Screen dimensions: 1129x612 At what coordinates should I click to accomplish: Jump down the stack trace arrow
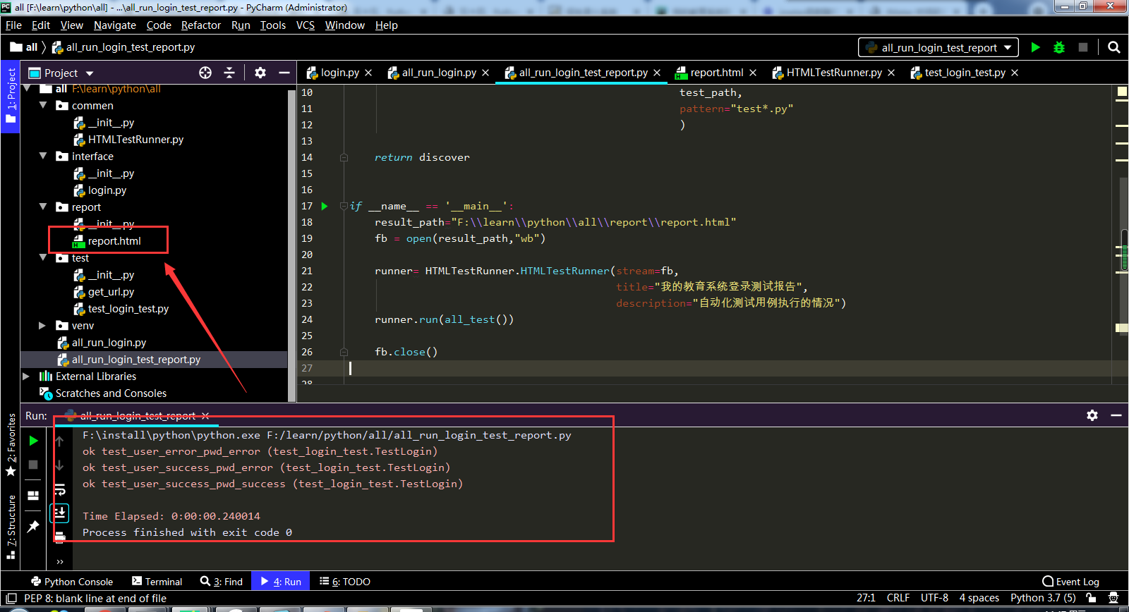tap(59, 465)
